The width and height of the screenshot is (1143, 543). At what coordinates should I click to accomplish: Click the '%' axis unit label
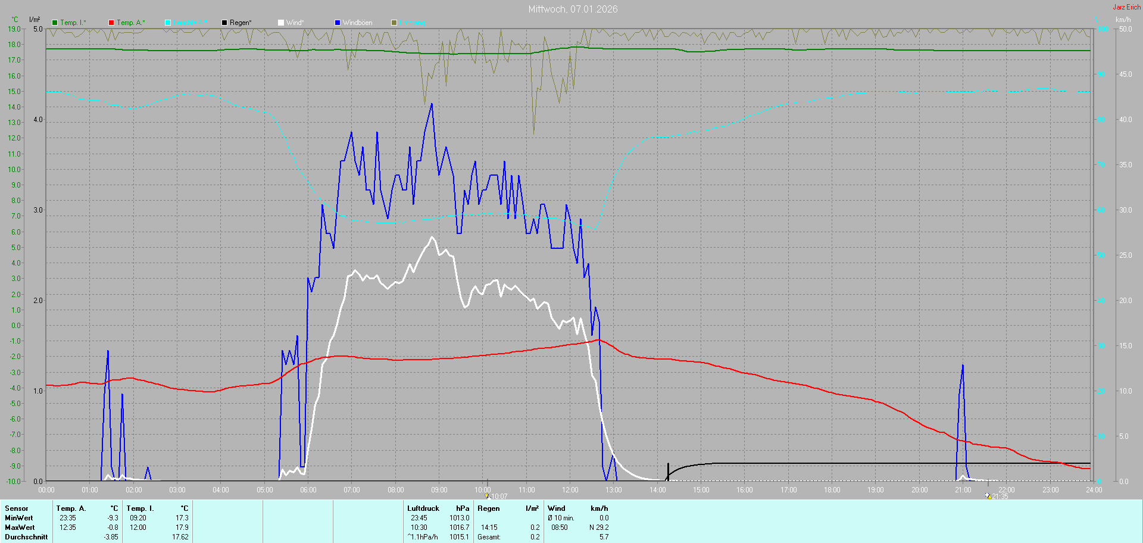point(1097,20)
